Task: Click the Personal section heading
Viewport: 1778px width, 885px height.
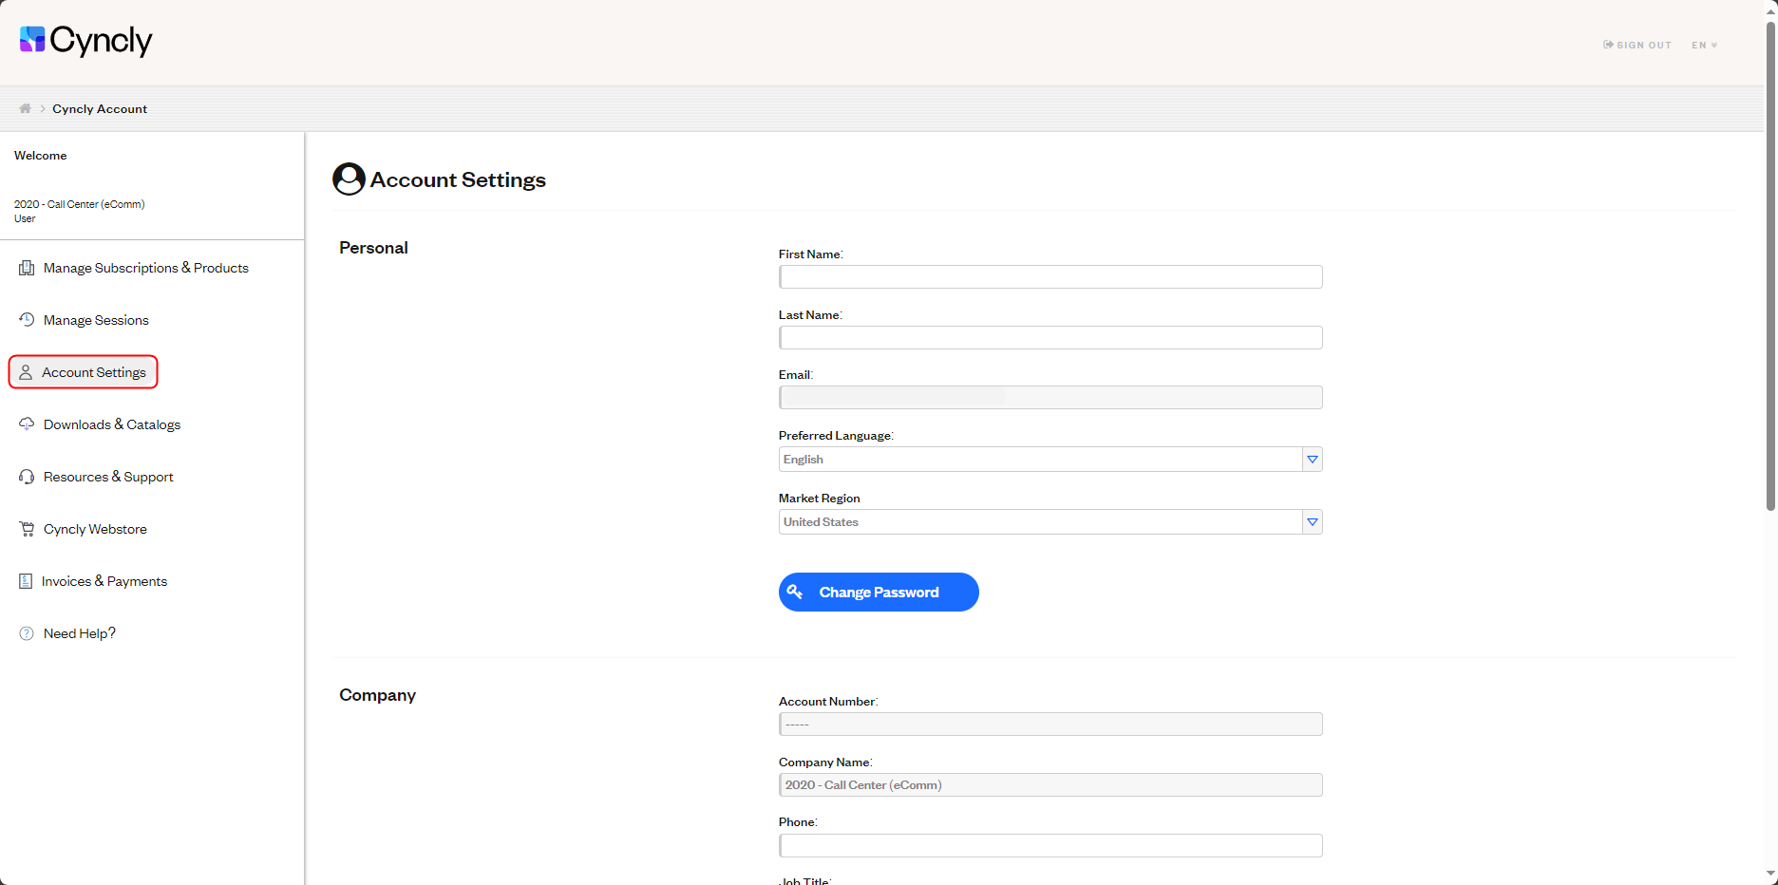Action: 373,248
